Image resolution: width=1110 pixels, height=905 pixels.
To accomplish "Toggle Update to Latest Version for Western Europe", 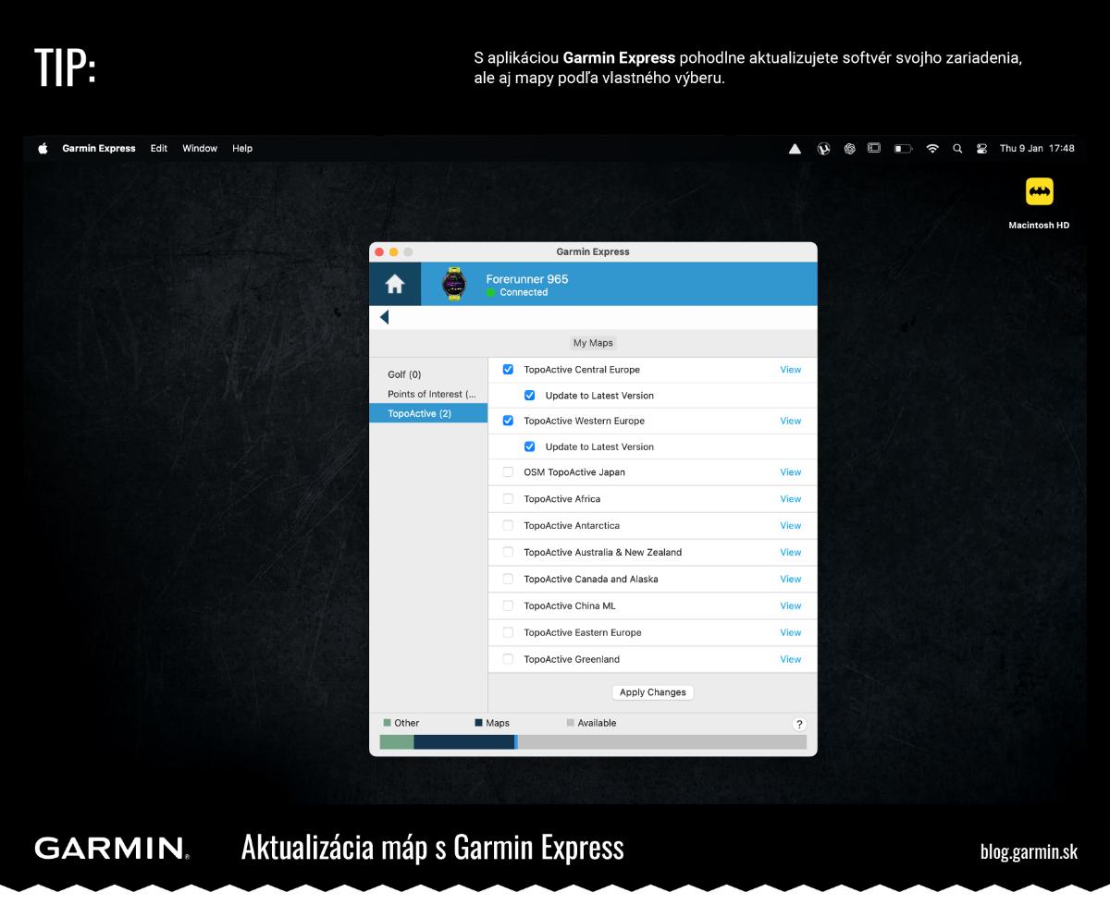I will [530, 446].
